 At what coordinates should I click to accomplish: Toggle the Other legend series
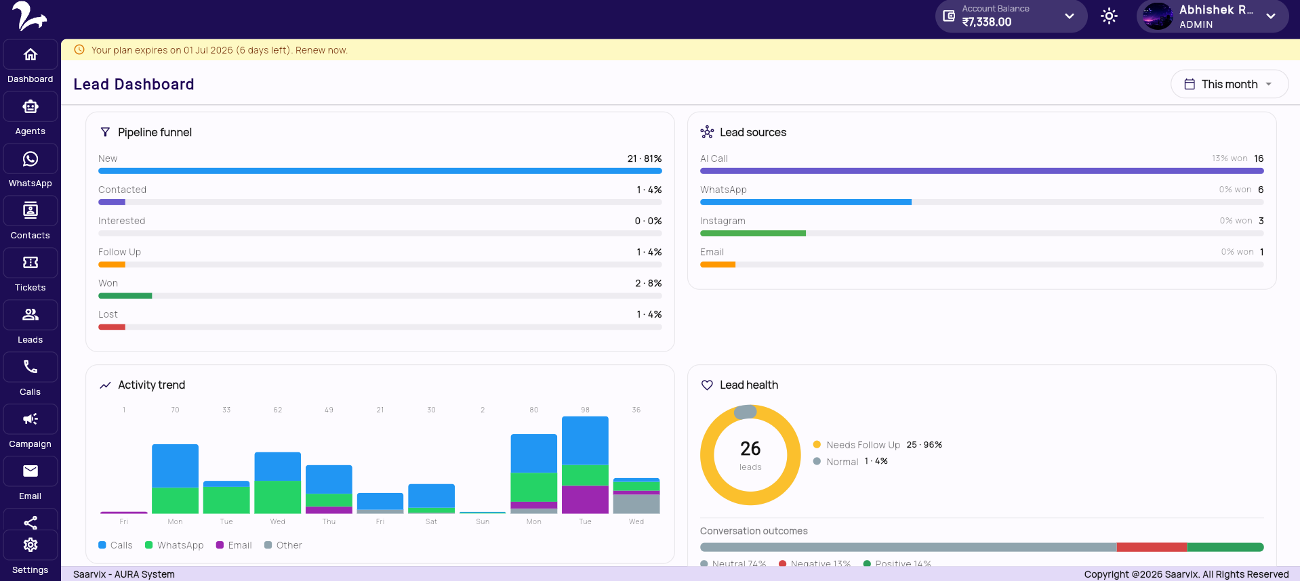(x=283, y=545)
